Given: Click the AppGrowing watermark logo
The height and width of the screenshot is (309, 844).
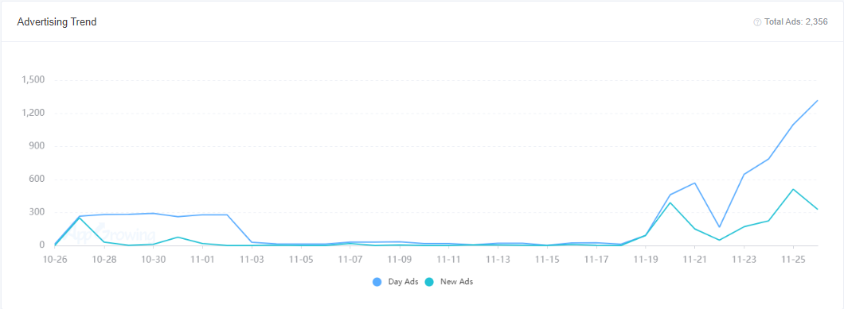Looking at the screenshot, I should pos(111,234).
